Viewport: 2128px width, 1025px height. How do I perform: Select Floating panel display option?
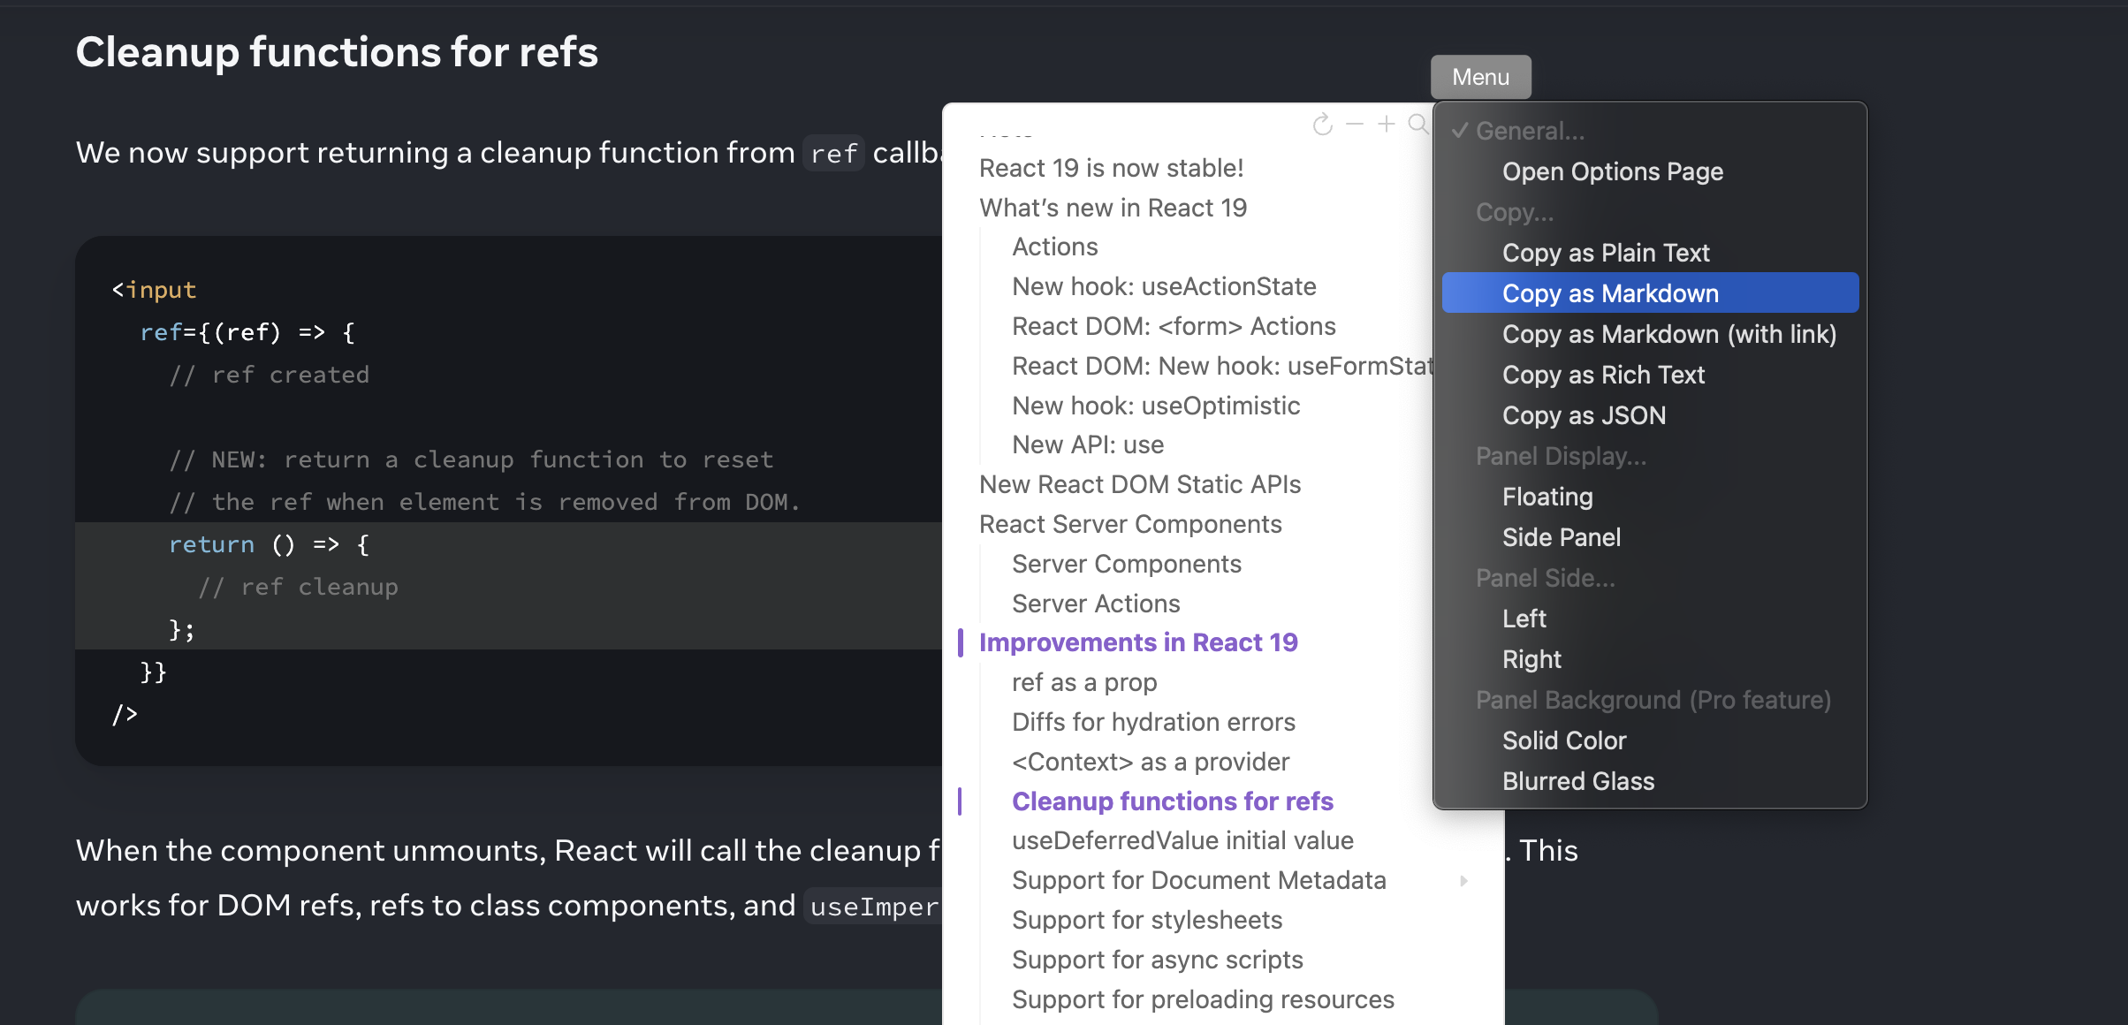pos(1547,497)
